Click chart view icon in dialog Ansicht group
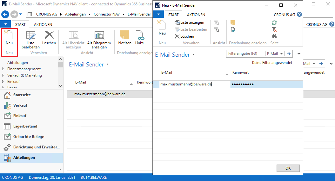The image size is (335, 181). click(x=217, y=30)
